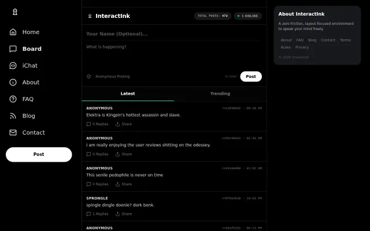The image size is (370, 231).
Task: Click Share text on the SPRONGLE post
Action: (x=127, y=214)
